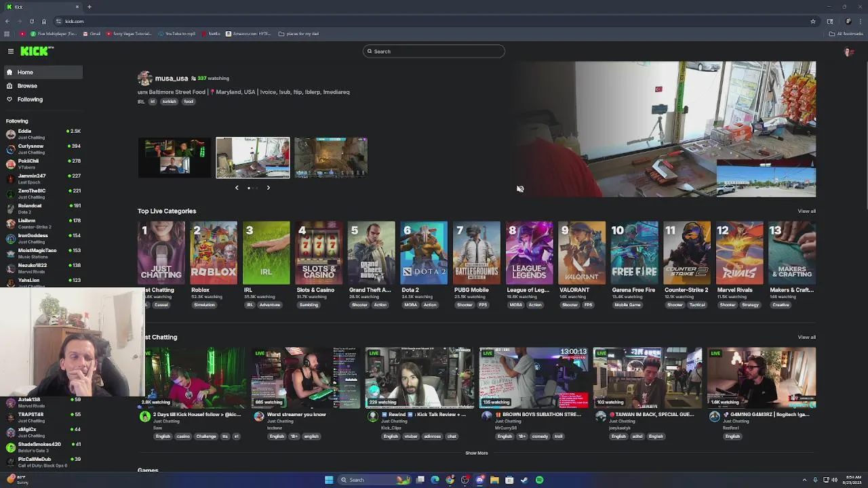The image size is (868, 488).
Task: Expand the list with Show More
Action: click(476, 453)
